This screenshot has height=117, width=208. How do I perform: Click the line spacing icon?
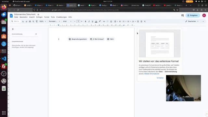click(120, 21)
